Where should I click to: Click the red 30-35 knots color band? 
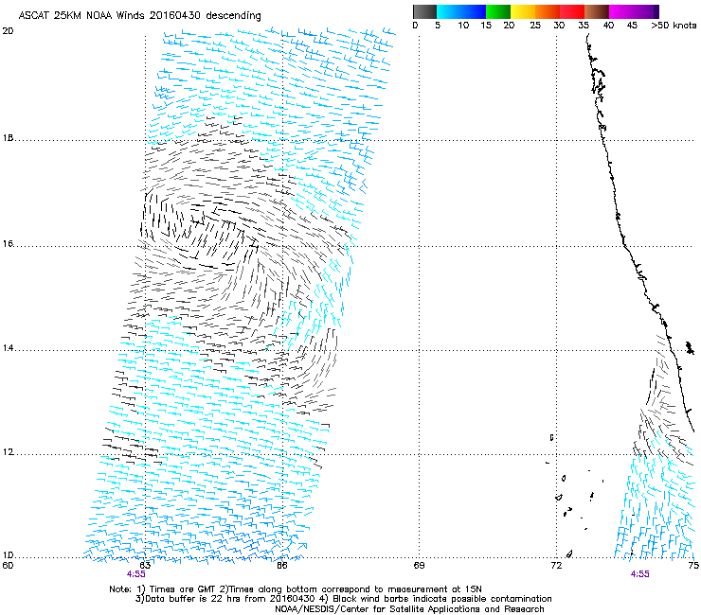coord(572,11)
